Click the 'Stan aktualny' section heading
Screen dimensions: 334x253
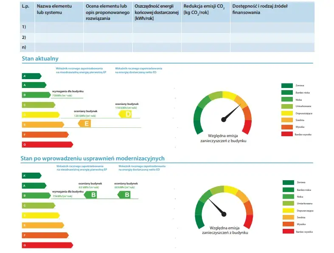pyautogui.click(x=40, y=59)
